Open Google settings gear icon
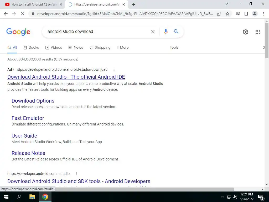The image size is (269, 202). coord(246,32)
